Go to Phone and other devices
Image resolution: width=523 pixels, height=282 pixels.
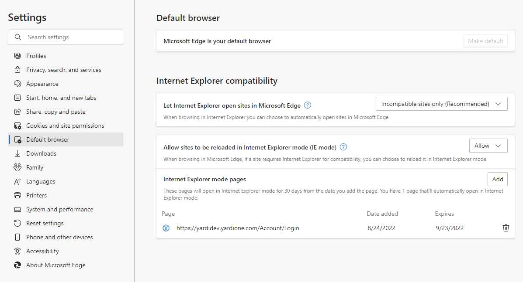pyautogui.click(x=66, y=237)
